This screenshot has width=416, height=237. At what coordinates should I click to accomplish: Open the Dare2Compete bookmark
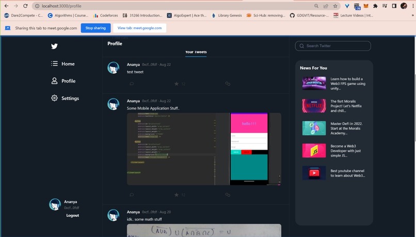(x=23, y=15)
